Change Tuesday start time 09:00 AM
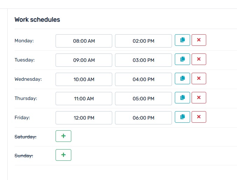This screenshot has height=180, width=237. (x=84, y=60)
